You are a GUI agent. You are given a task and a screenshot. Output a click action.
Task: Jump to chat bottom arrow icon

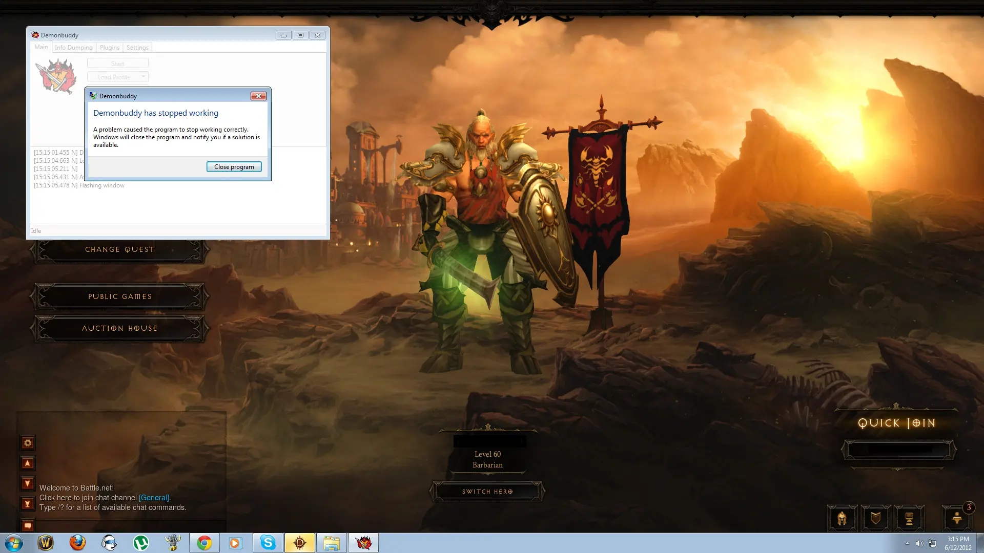[28, 504]
